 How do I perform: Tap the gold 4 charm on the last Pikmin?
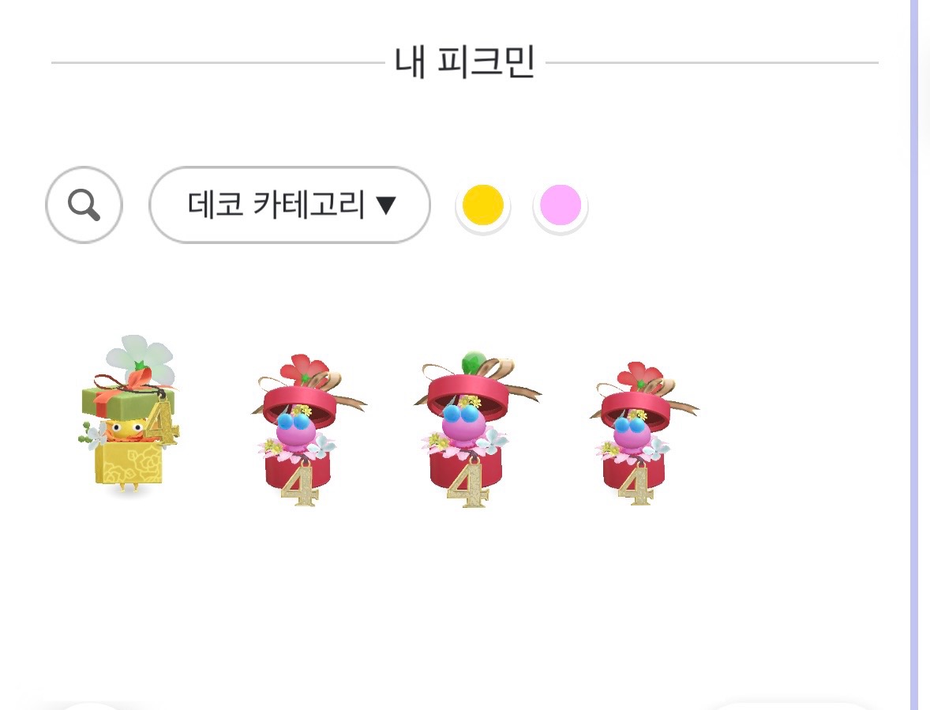636,485
